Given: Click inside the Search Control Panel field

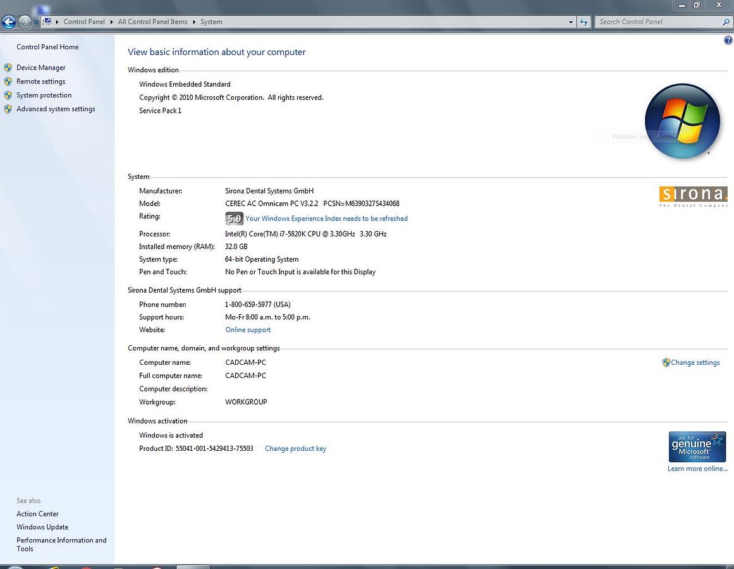Looking at the screenshot, I should [x=658, y=21].
